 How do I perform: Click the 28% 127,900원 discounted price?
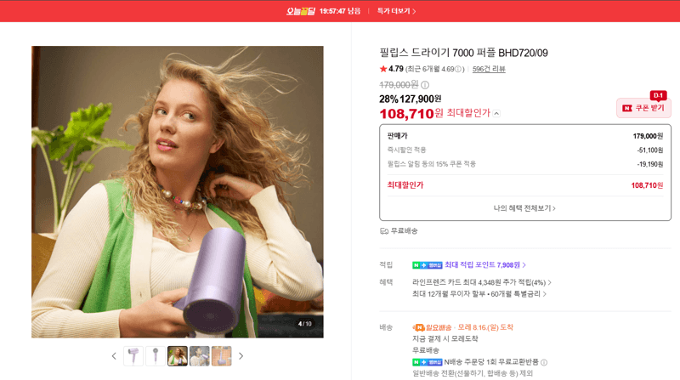click(411, 99)
